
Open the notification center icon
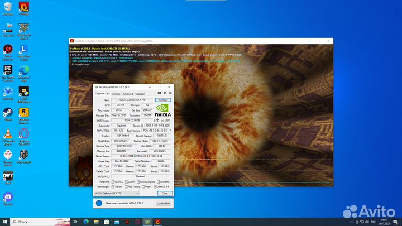[396, 222]
